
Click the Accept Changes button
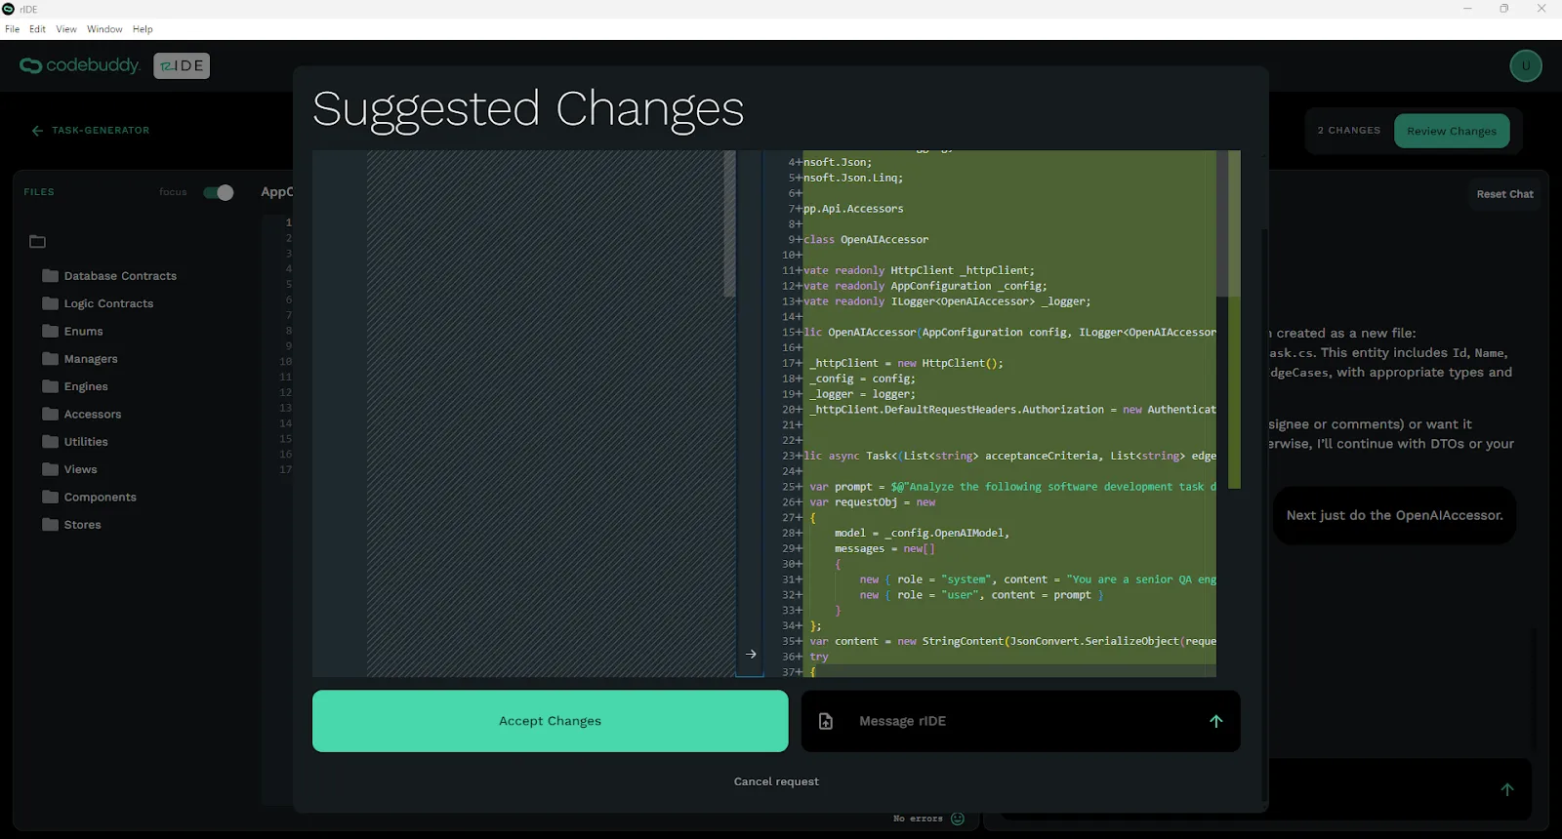(x=550, y=721)
